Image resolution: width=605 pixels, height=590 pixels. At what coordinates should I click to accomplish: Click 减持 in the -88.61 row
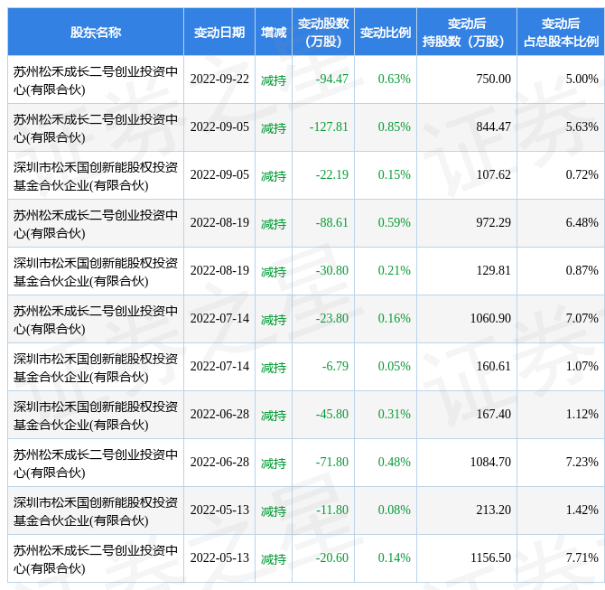coord(274,224)
